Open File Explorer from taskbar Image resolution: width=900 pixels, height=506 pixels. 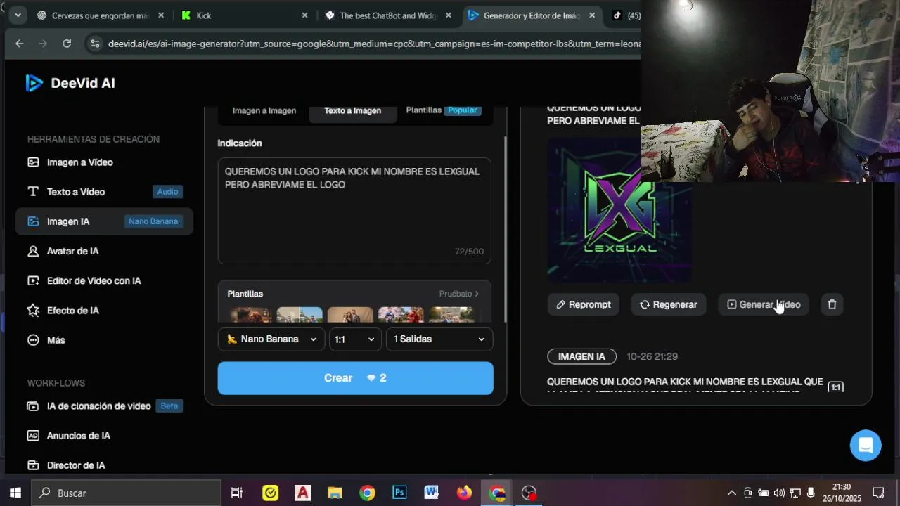(335, 493)
